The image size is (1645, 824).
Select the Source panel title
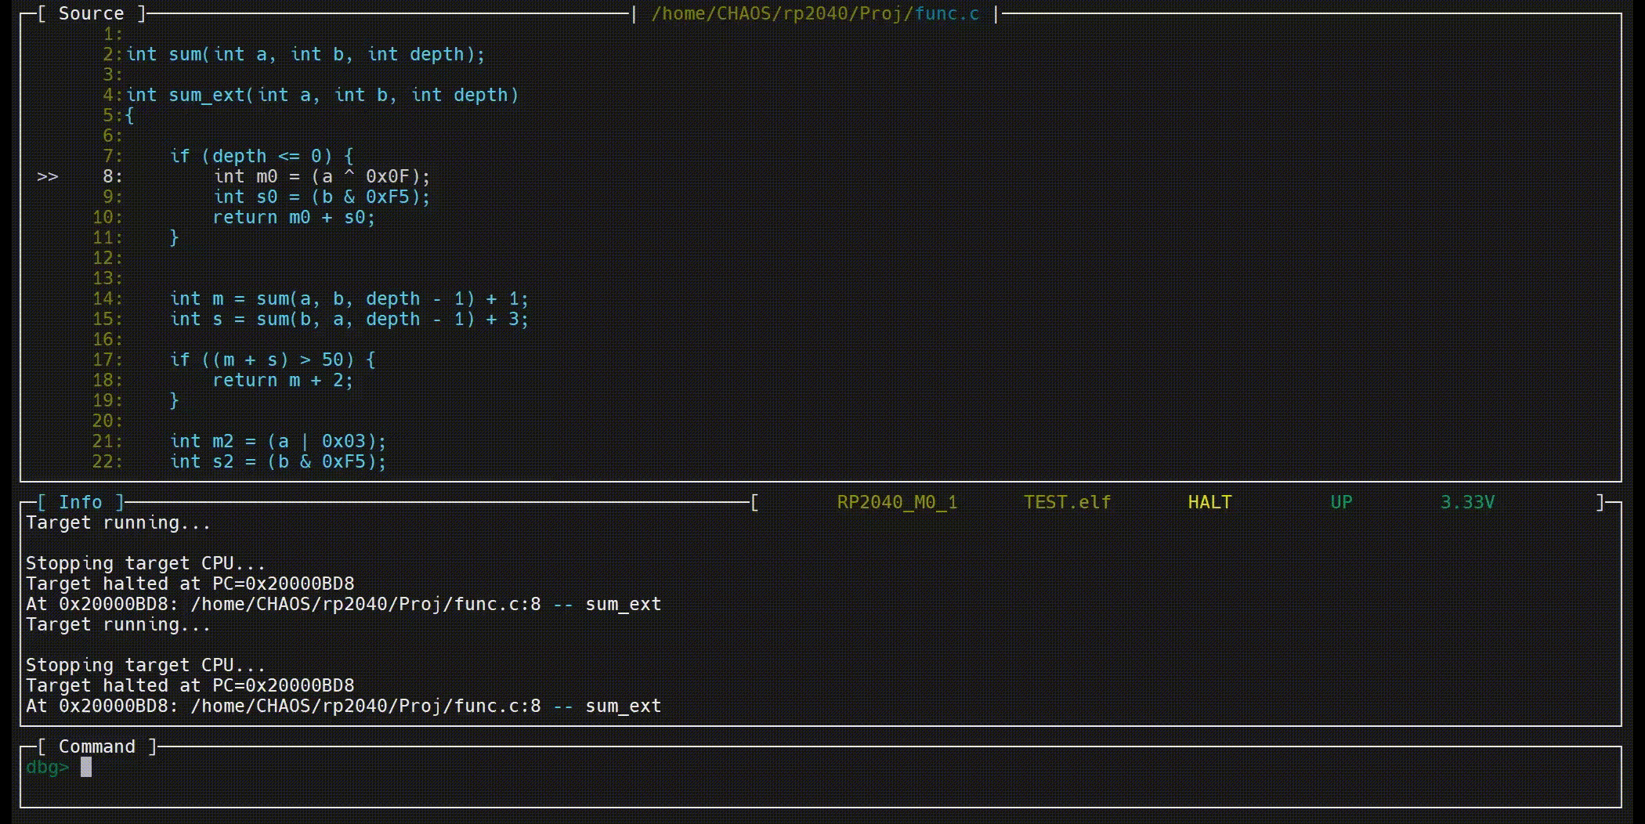pyautogui.click(x=91, y=13)
